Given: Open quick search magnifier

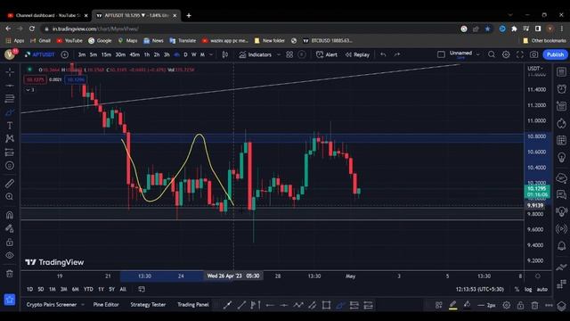Looking at the screenshot, I should click(492, 54).
